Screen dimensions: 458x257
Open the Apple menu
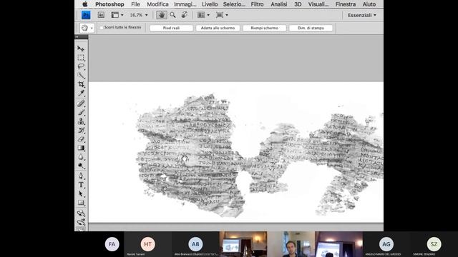[x=85, y=4]
